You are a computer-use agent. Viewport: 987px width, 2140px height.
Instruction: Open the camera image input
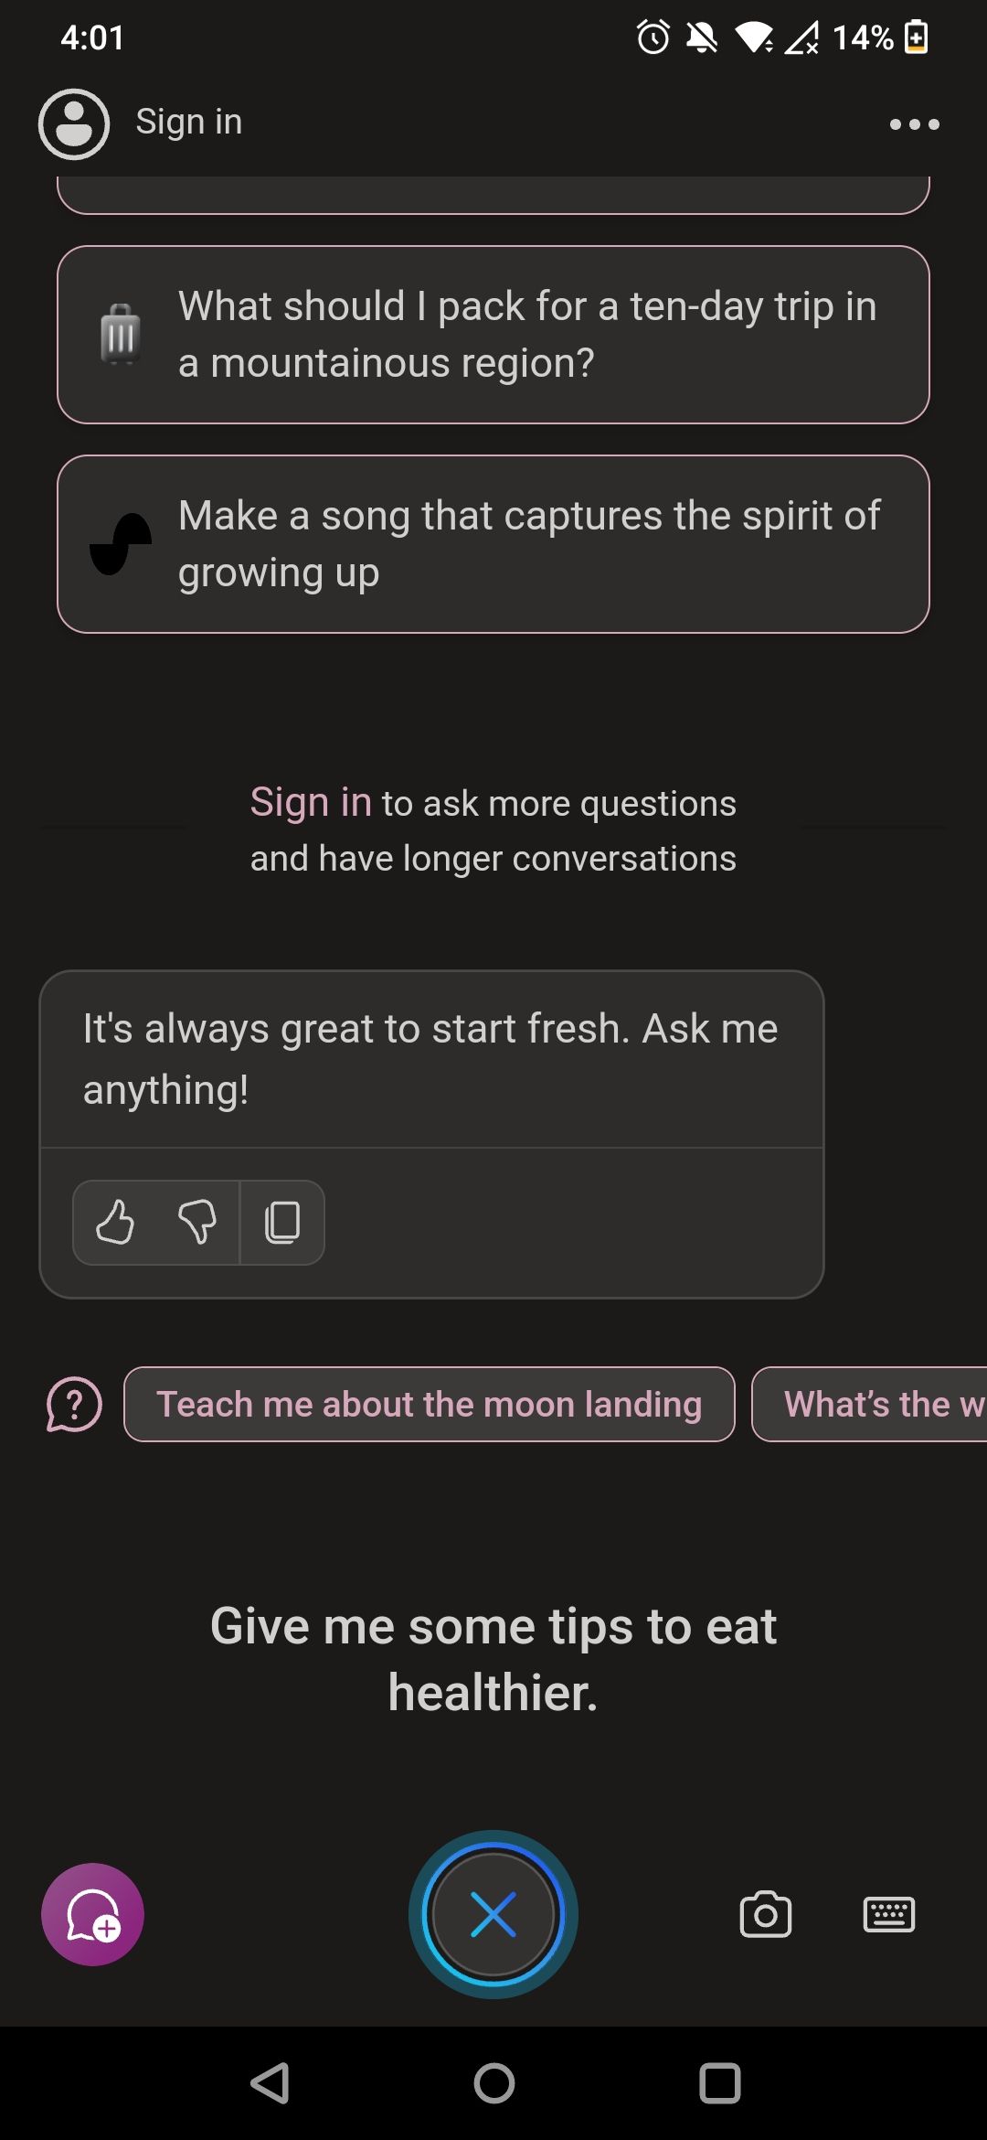(765, 1914)
